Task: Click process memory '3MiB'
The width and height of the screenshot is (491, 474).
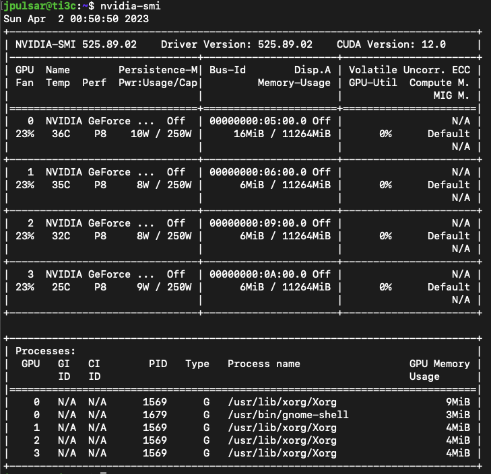Action: coord(458,415)
